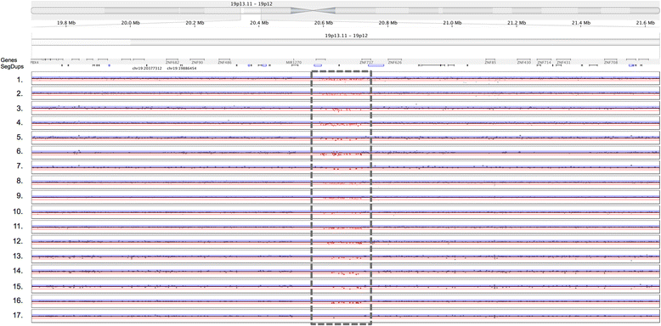661x326 pixels.
Task: Click the blue segmental duplication box under ZNF737
Action: pos(376,65)
